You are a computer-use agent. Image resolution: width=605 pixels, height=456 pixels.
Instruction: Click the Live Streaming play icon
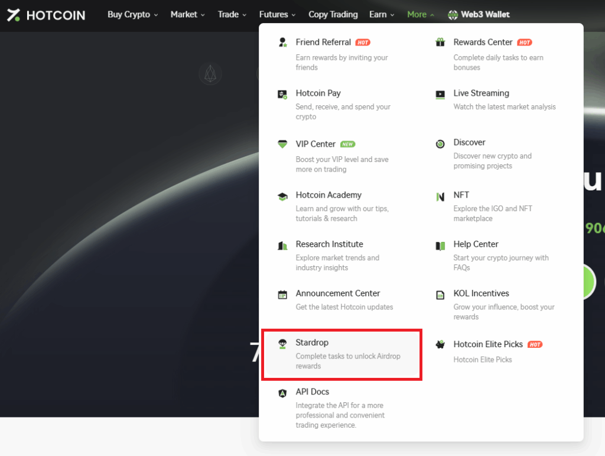pos(440,95)
